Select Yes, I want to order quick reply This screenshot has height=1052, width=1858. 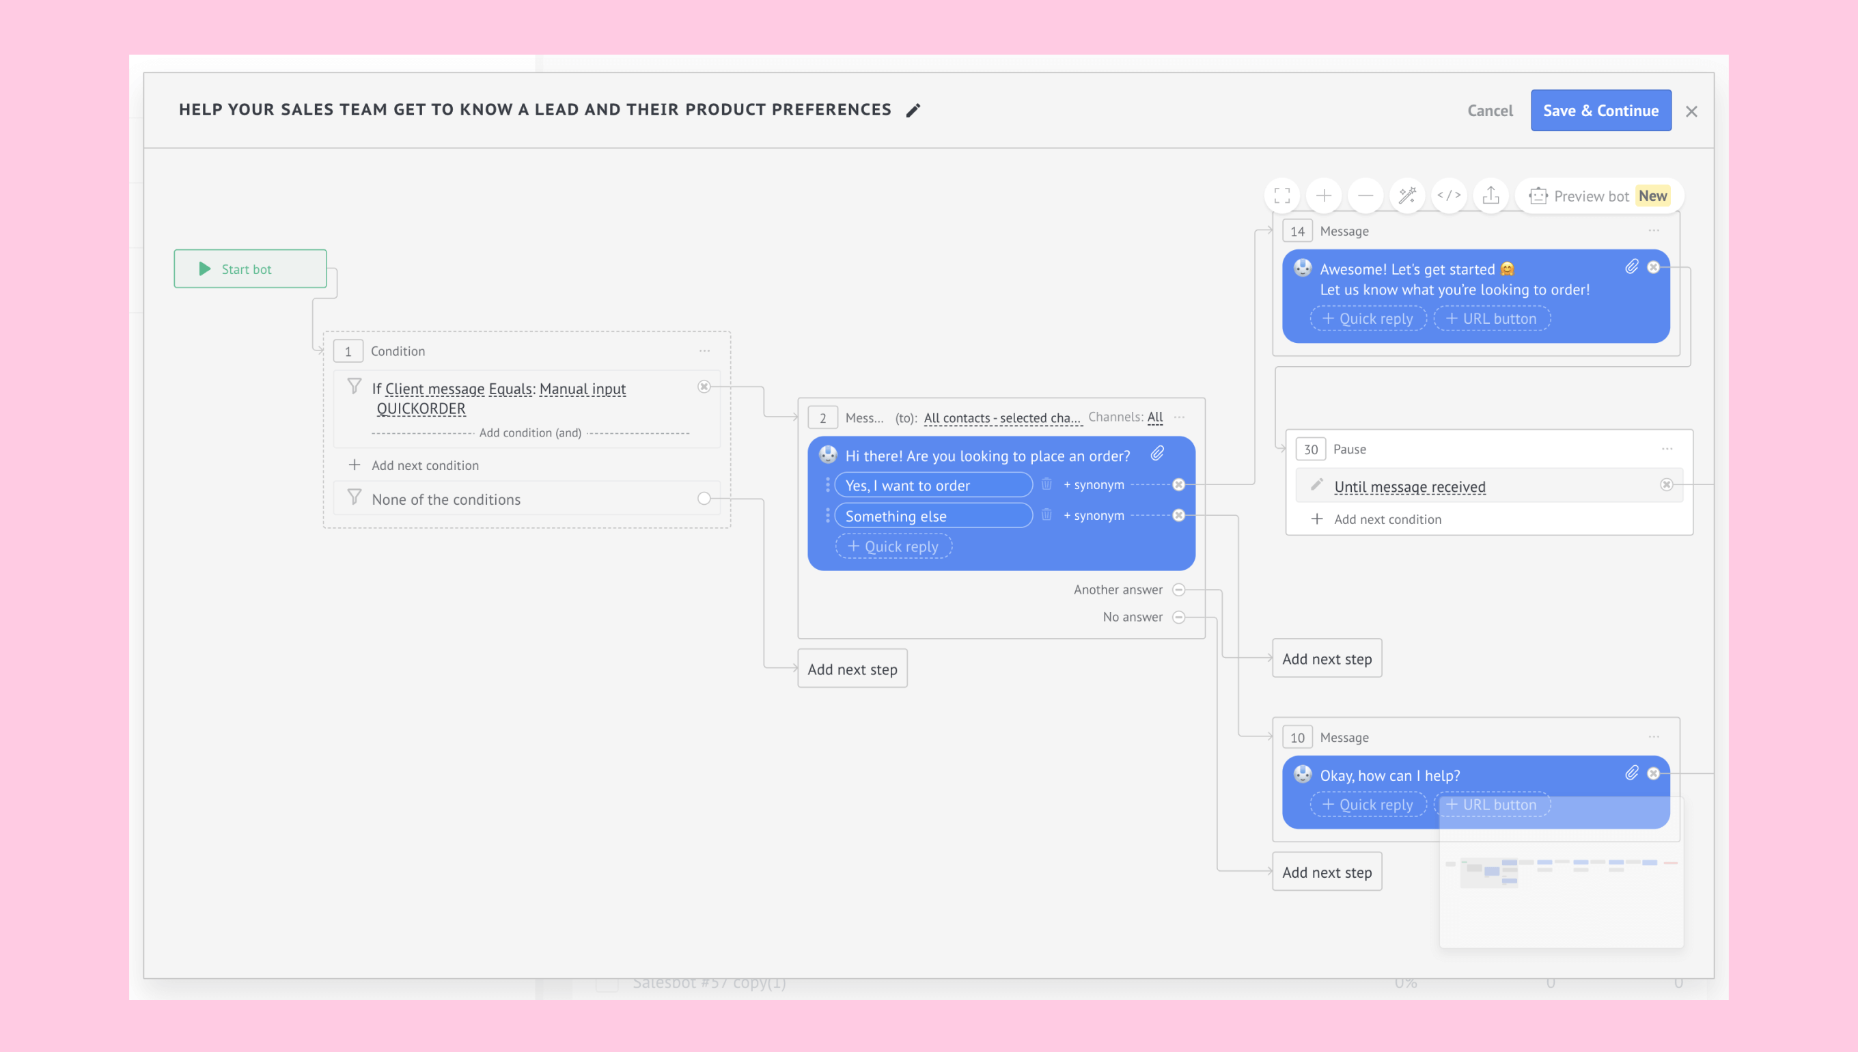point(933,485)
